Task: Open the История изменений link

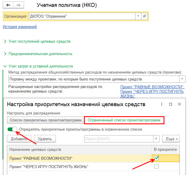Action: [x=20, y=27]
